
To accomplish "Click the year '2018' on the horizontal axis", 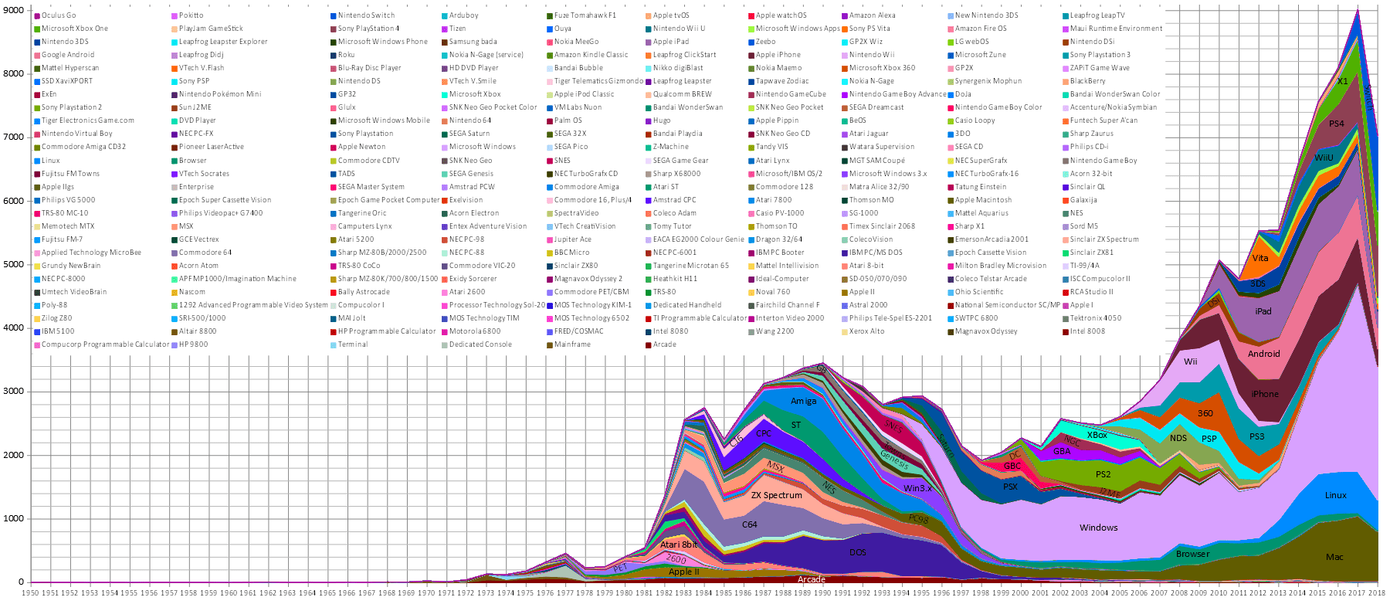I will [1377, 593].
